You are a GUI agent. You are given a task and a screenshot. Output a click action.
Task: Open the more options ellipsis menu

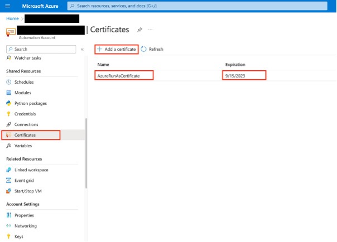tap(150, 30)
